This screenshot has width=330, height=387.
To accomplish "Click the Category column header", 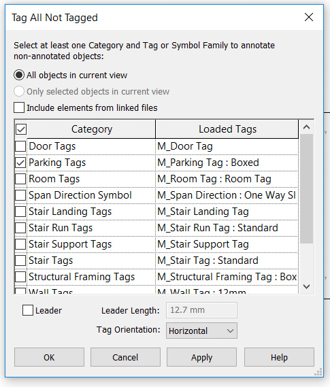I will tap(92, 129).
